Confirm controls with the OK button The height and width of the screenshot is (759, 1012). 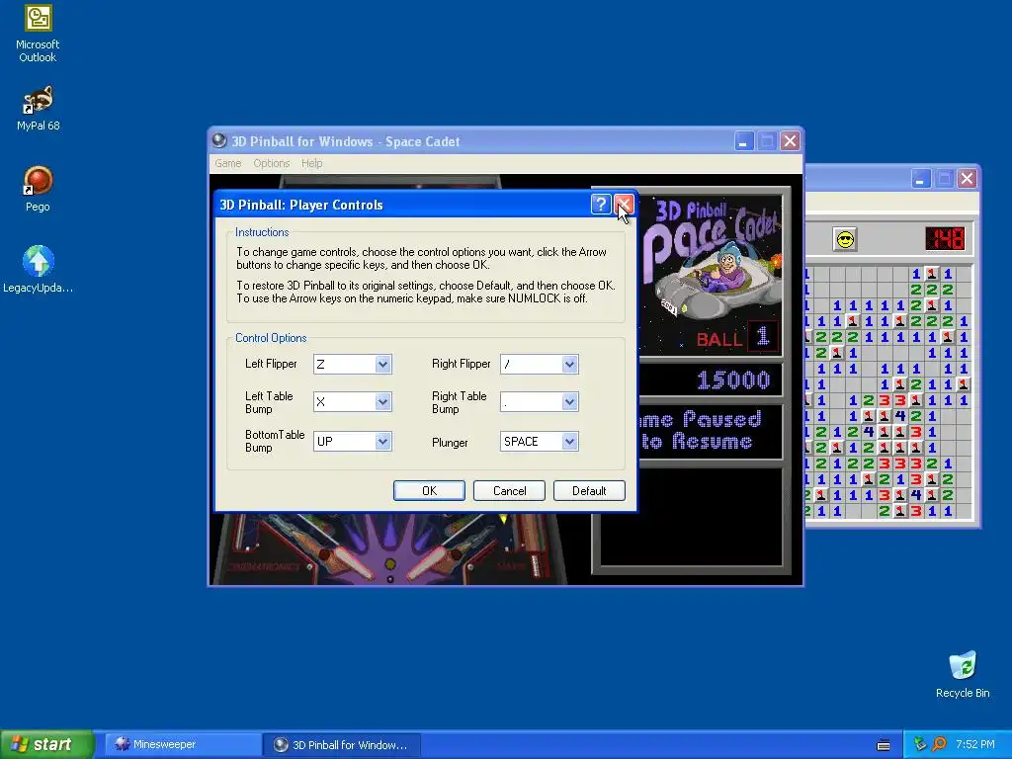coord(429,490)
